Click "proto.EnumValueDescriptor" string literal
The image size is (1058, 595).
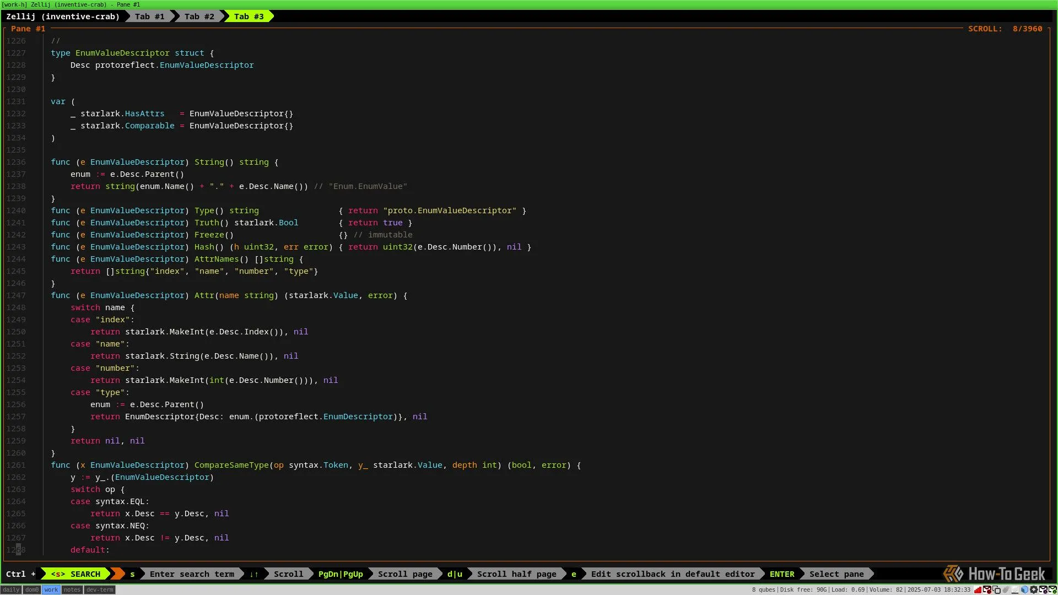(x=450, y=210)
